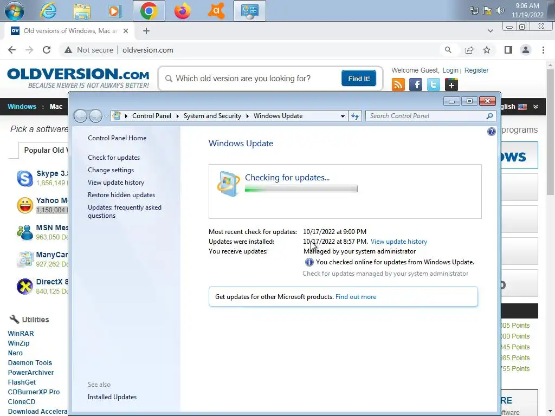Open the Twitter icon on oldversion
555x416 pixels.
(433, 85)
